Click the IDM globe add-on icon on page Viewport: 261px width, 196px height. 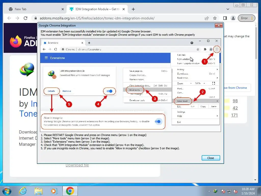point(27,69)
